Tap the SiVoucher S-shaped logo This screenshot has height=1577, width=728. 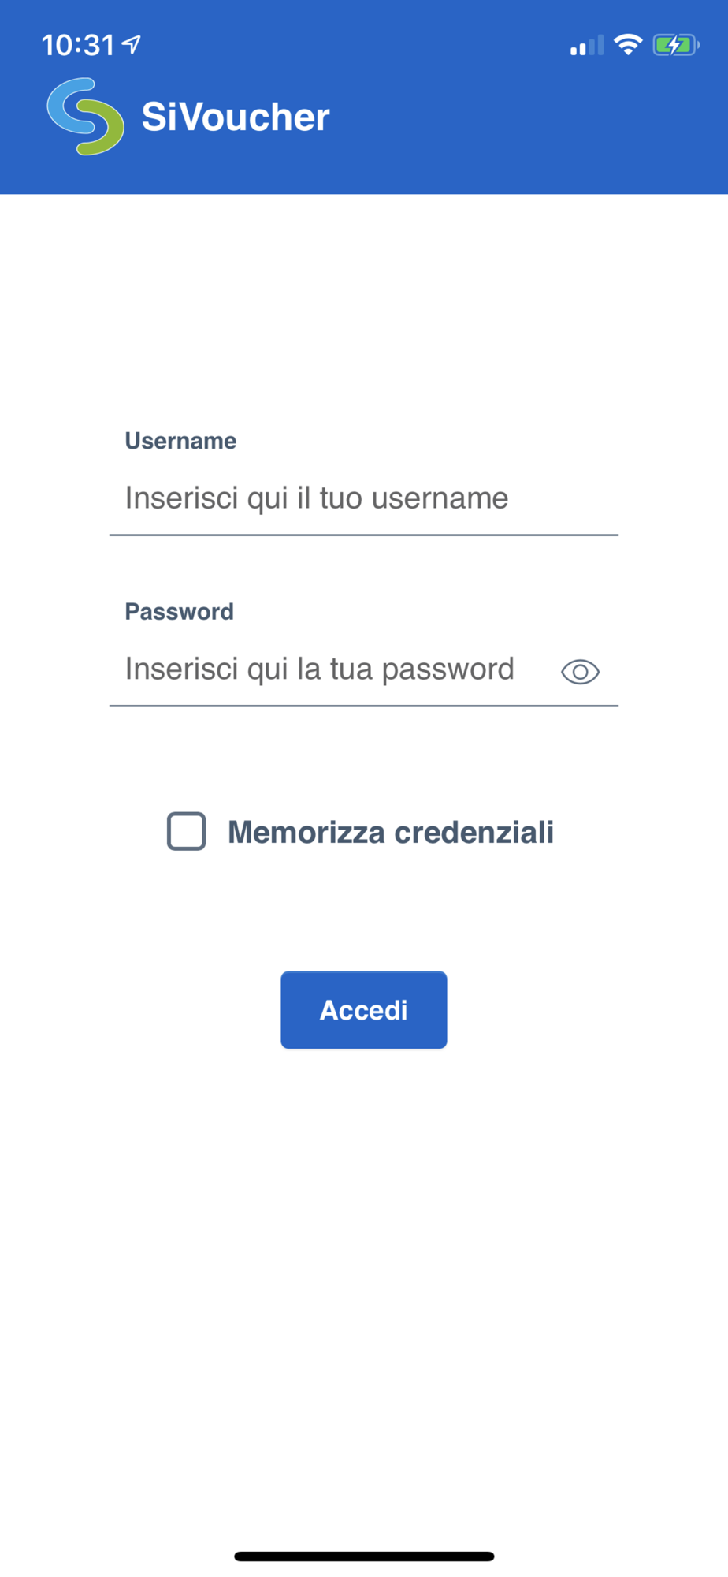point(85,117)
